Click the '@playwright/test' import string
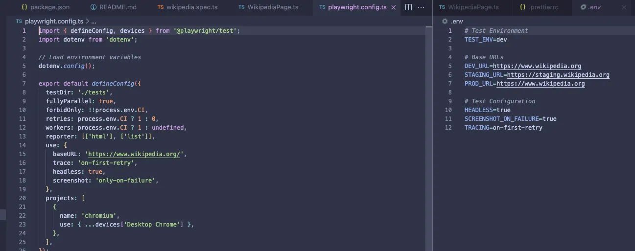 click(x=205, y=31)
